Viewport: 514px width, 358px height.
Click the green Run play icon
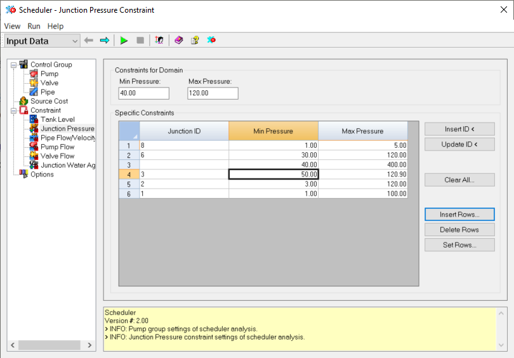pyautogui.click(x=124, y=41)
